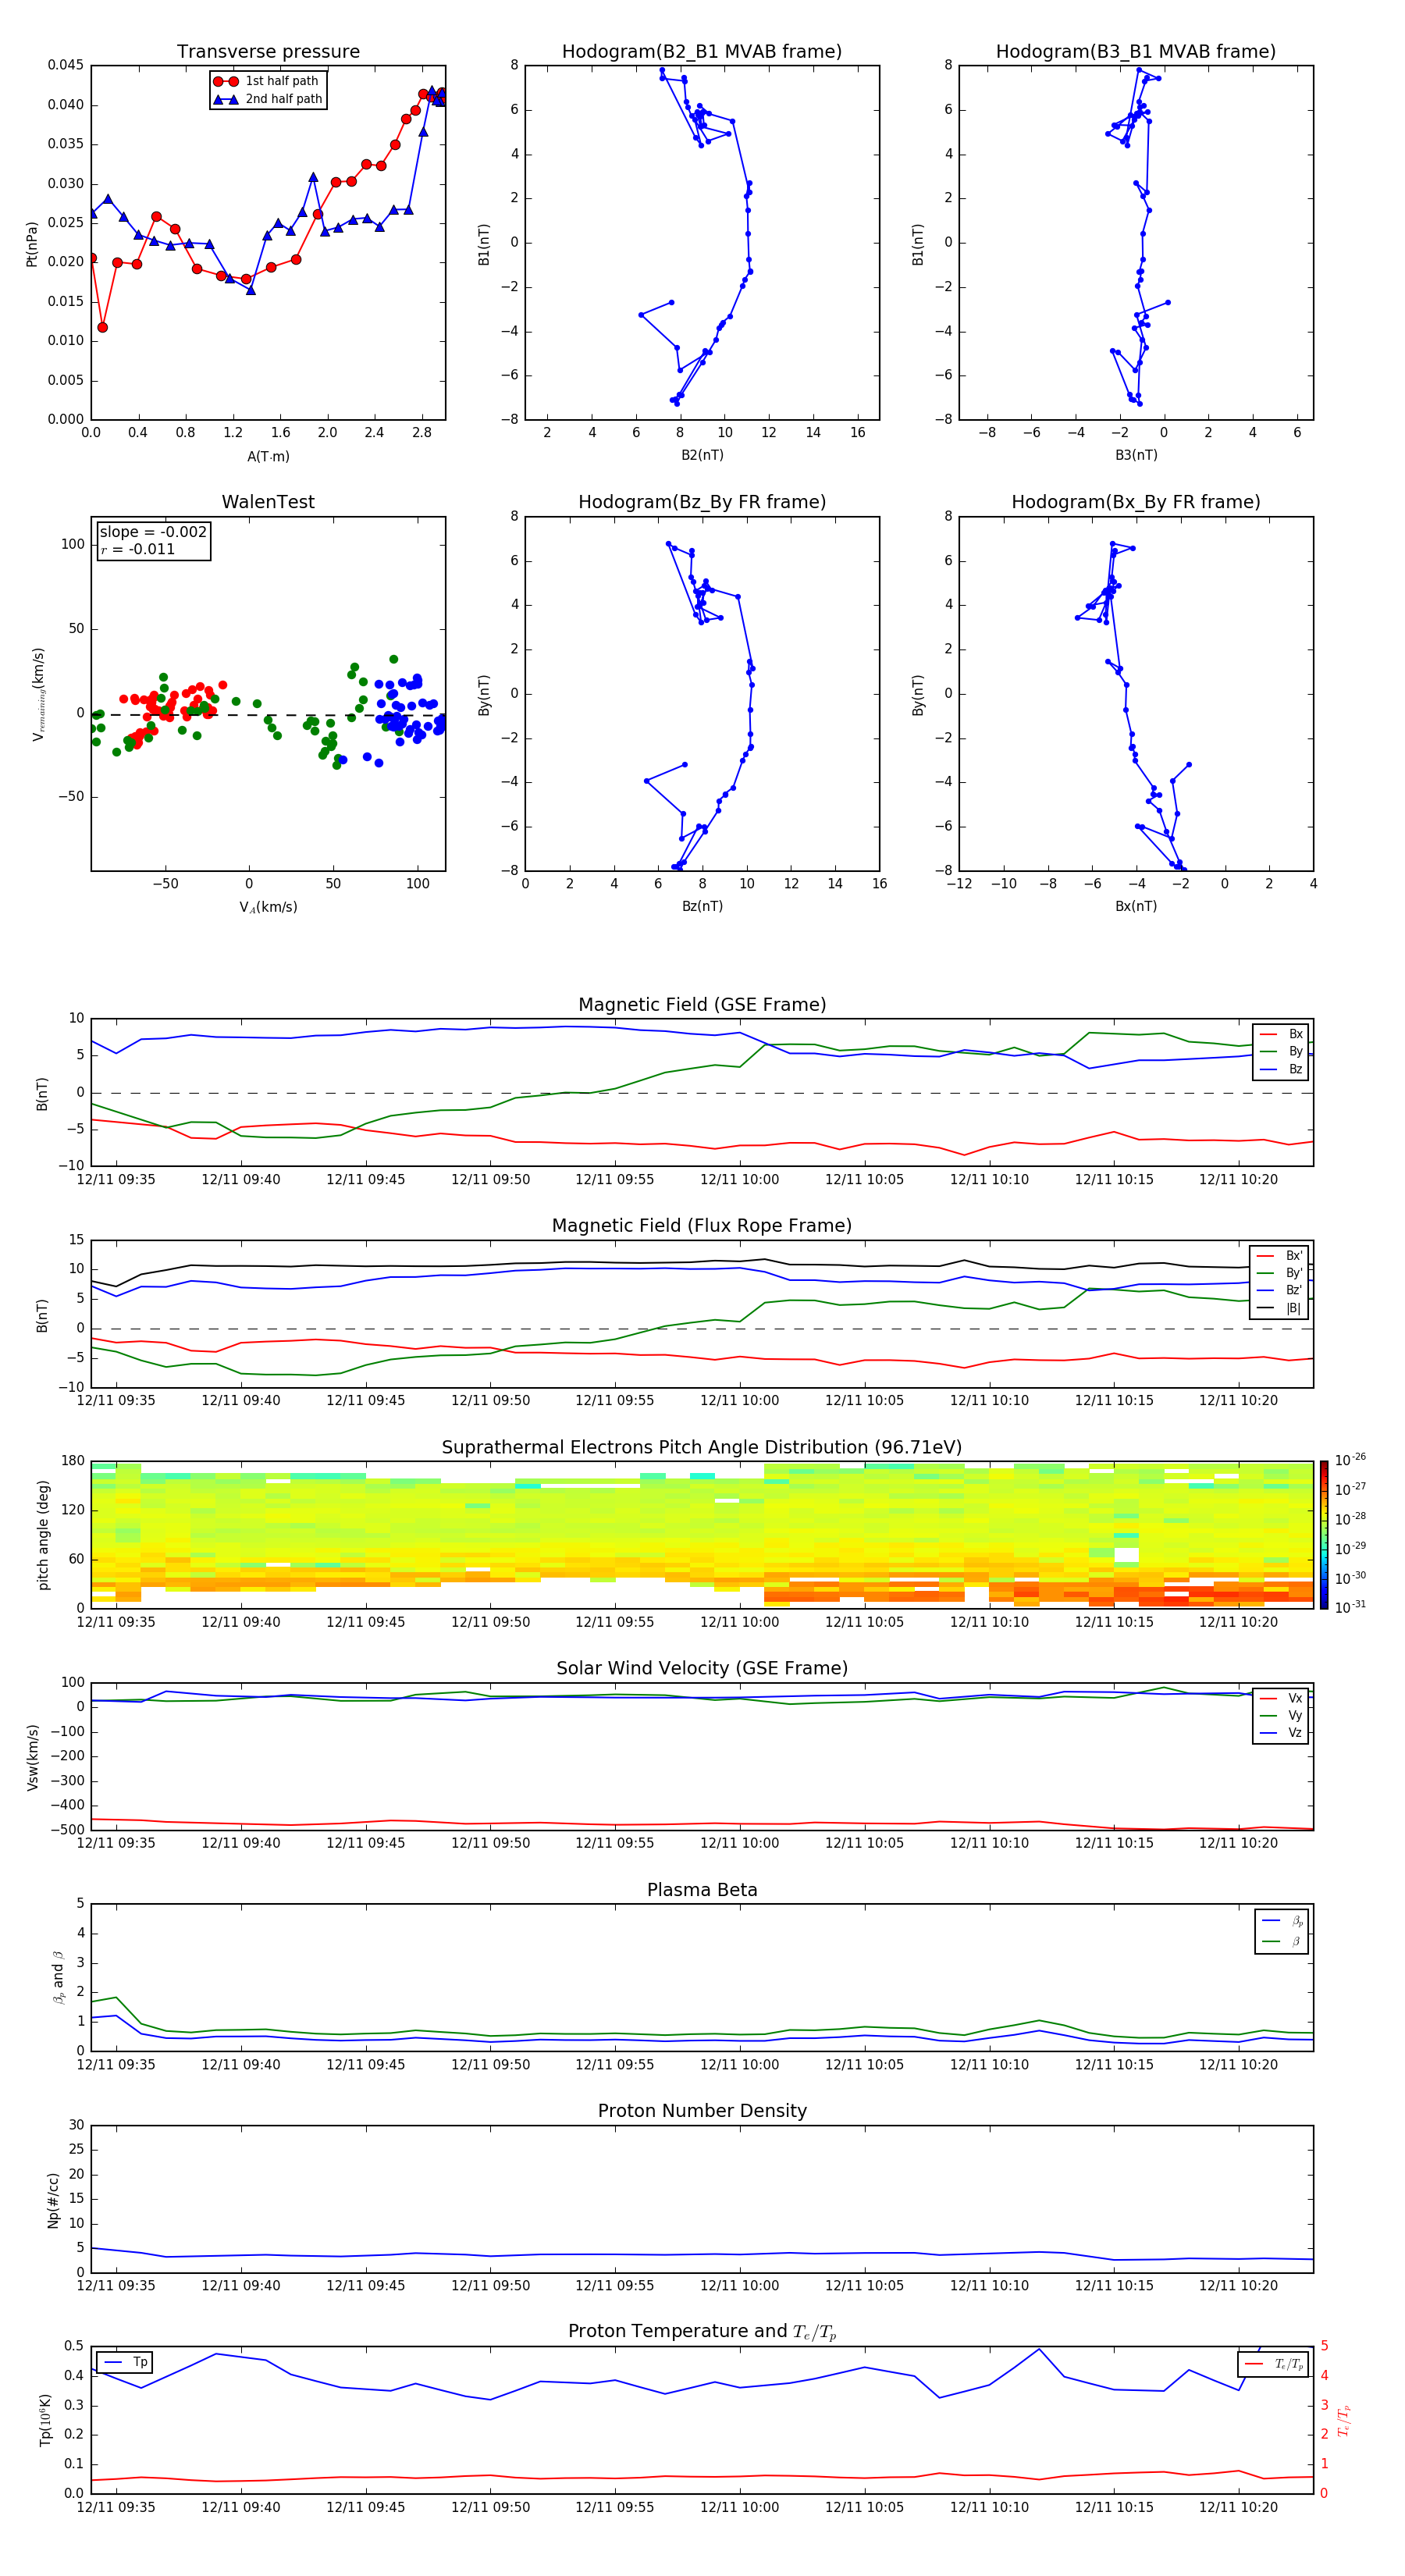Click the "Vsw(km/s)" y-axis label
1405x2576 pixels.
tap(32, 1757)
